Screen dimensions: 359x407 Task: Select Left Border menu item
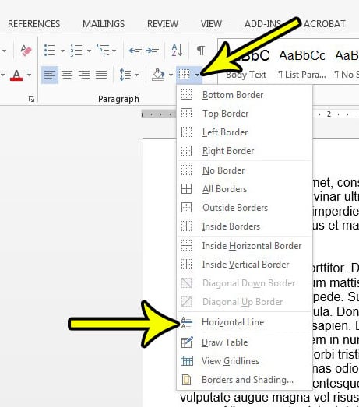pos(245,132)
